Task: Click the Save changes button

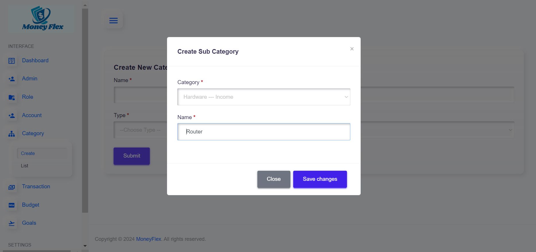Action: tap(320, 179)
